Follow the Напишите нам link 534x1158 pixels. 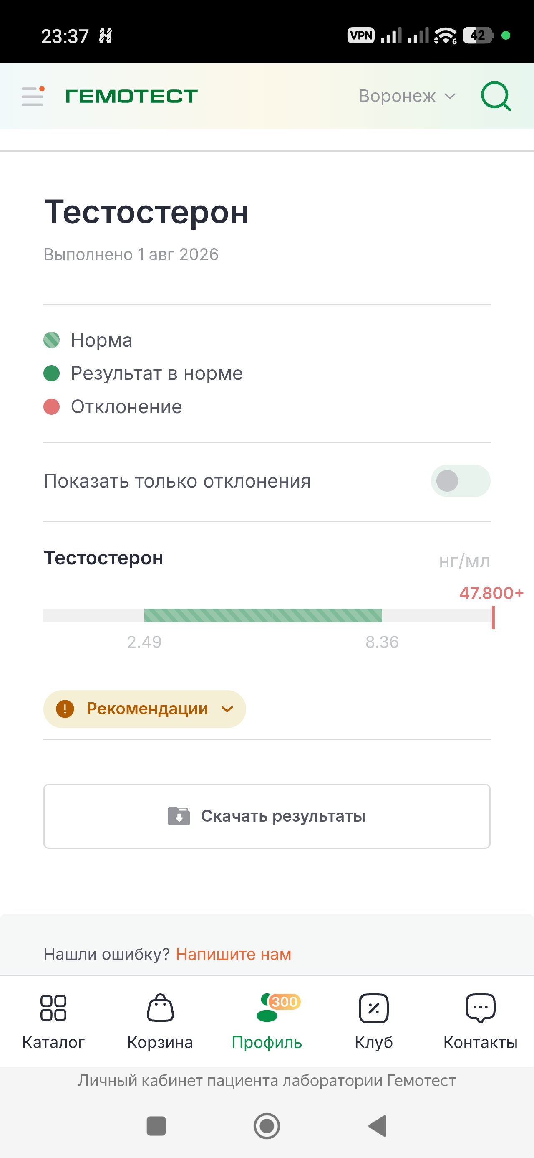234,953
